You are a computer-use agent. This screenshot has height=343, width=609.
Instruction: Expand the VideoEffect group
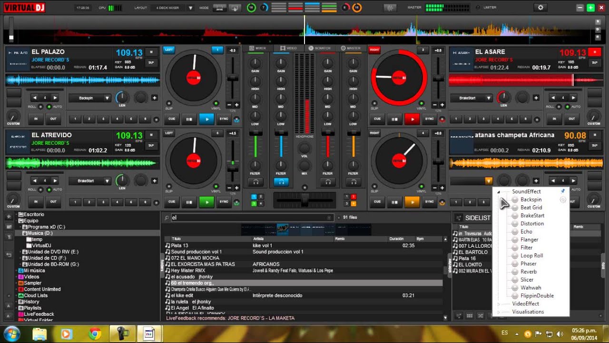[498, 304]
